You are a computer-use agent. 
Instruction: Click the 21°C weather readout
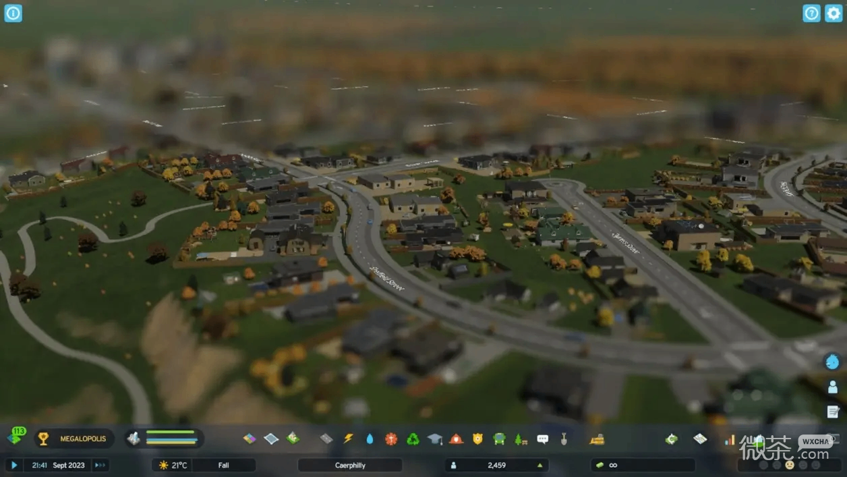174,465
